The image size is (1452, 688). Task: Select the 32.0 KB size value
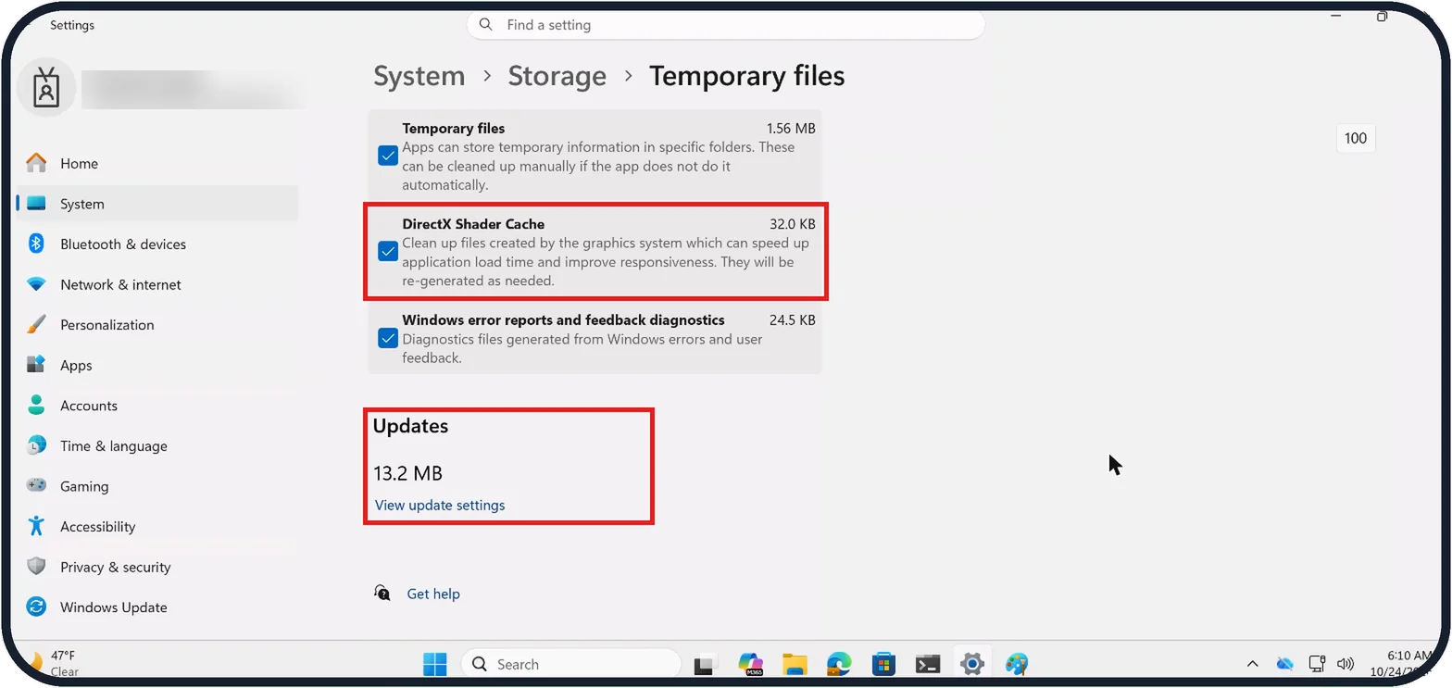pos(793,224)
